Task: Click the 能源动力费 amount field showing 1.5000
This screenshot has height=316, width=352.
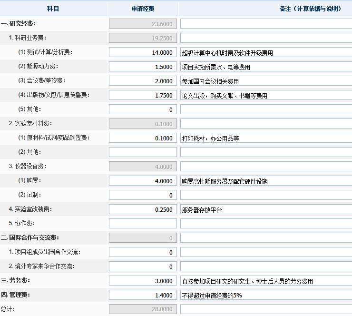Action: click(143, 67)
